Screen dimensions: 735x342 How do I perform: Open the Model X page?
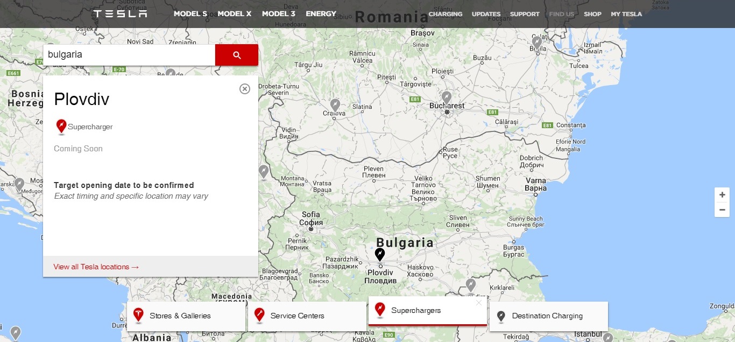[x=235, y=14]
